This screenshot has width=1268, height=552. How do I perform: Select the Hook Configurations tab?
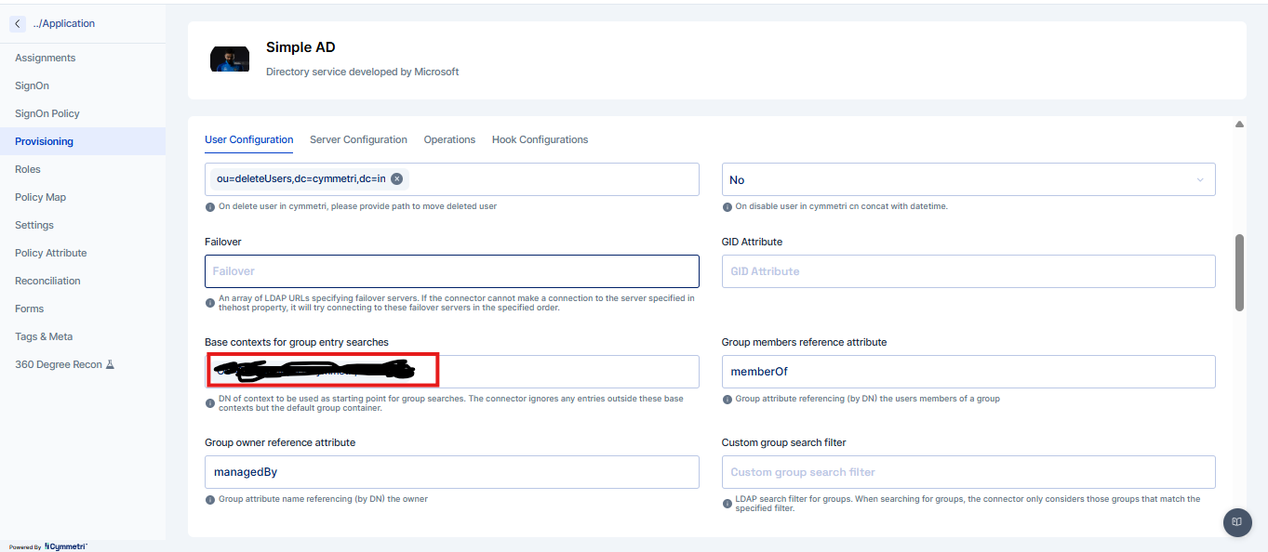[x=540, y=139]
